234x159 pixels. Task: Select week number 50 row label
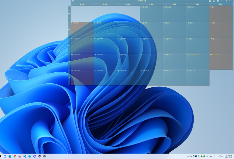[x=69, y=46]
